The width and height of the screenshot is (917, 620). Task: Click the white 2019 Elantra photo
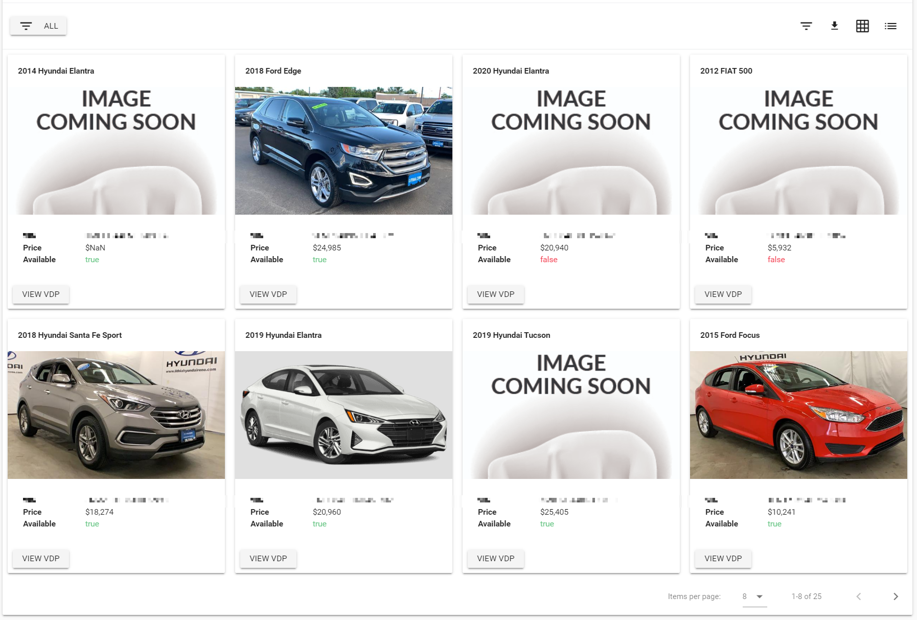click(343, 415)
